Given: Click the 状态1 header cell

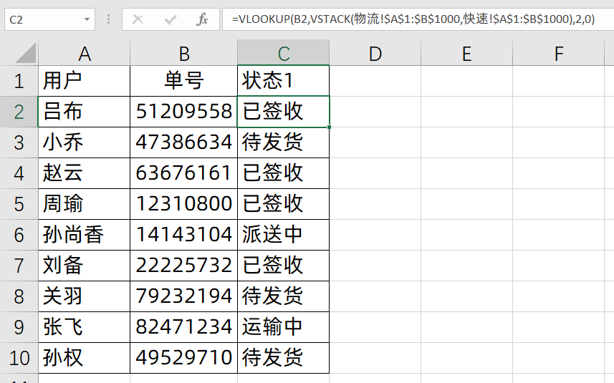Looking at the screenshot, I should point(284,81).
